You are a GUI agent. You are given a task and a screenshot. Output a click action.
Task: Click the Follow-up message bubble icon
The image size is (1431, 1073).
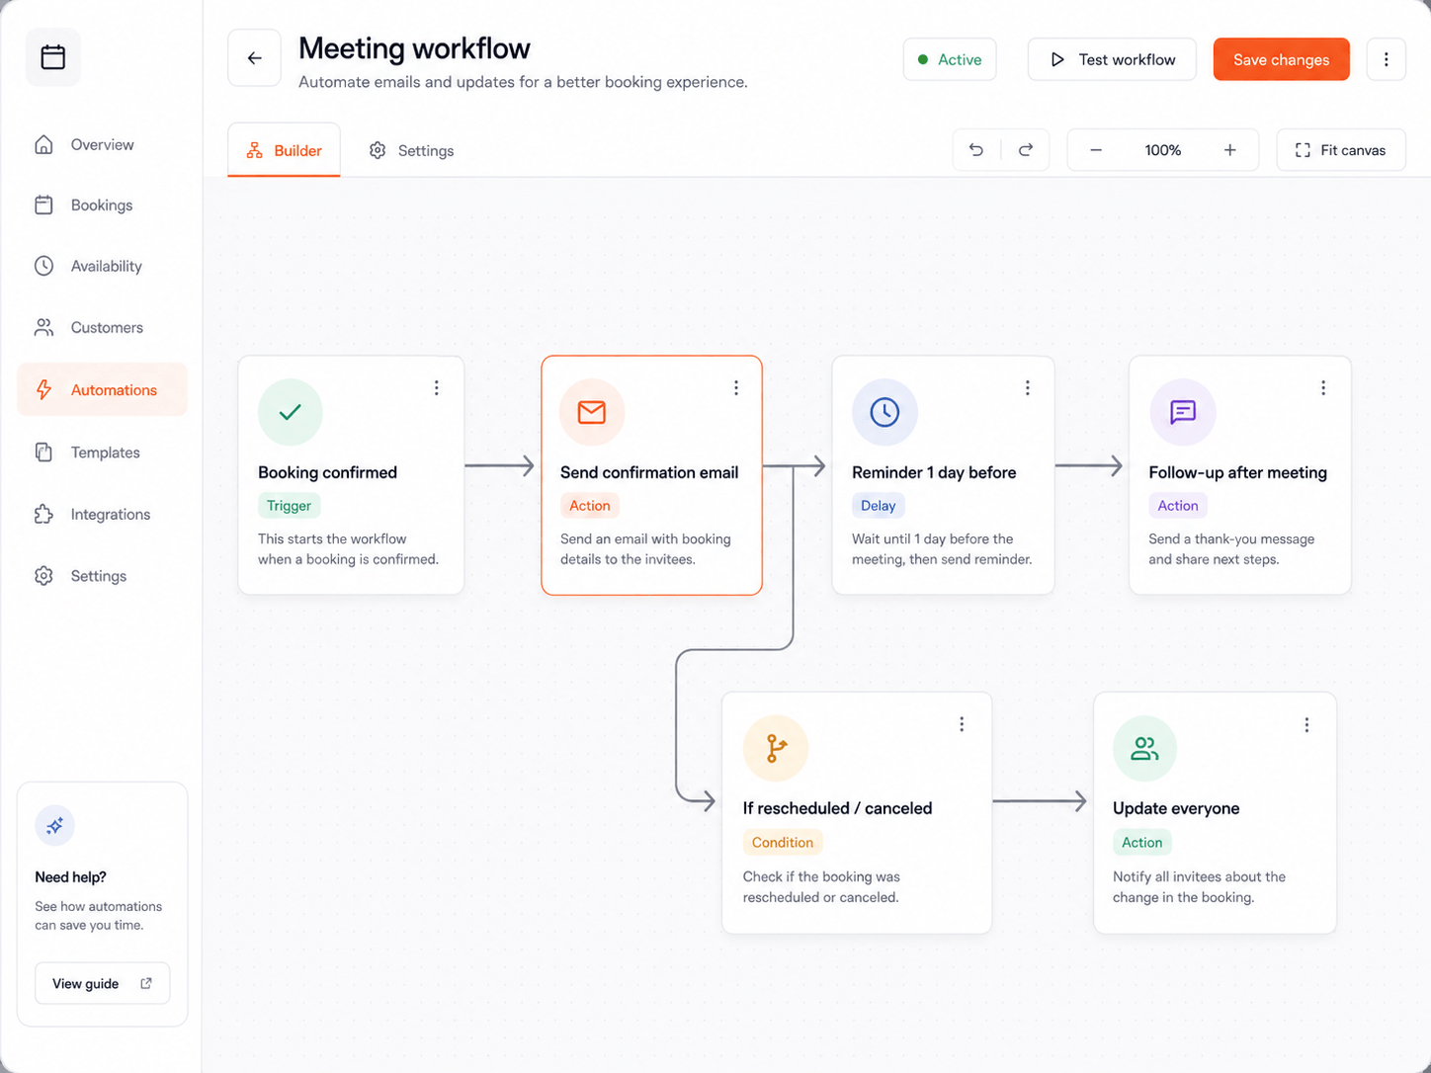(1182, 412)
